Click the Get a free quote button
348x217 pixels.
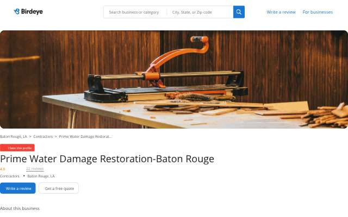(59, 188)
